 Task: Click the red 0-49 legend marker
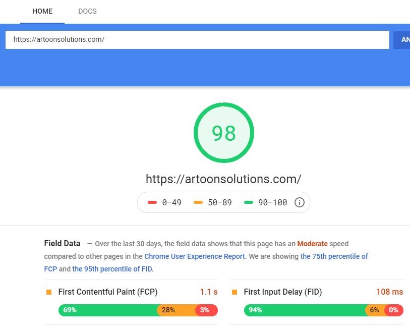[152, 202]
